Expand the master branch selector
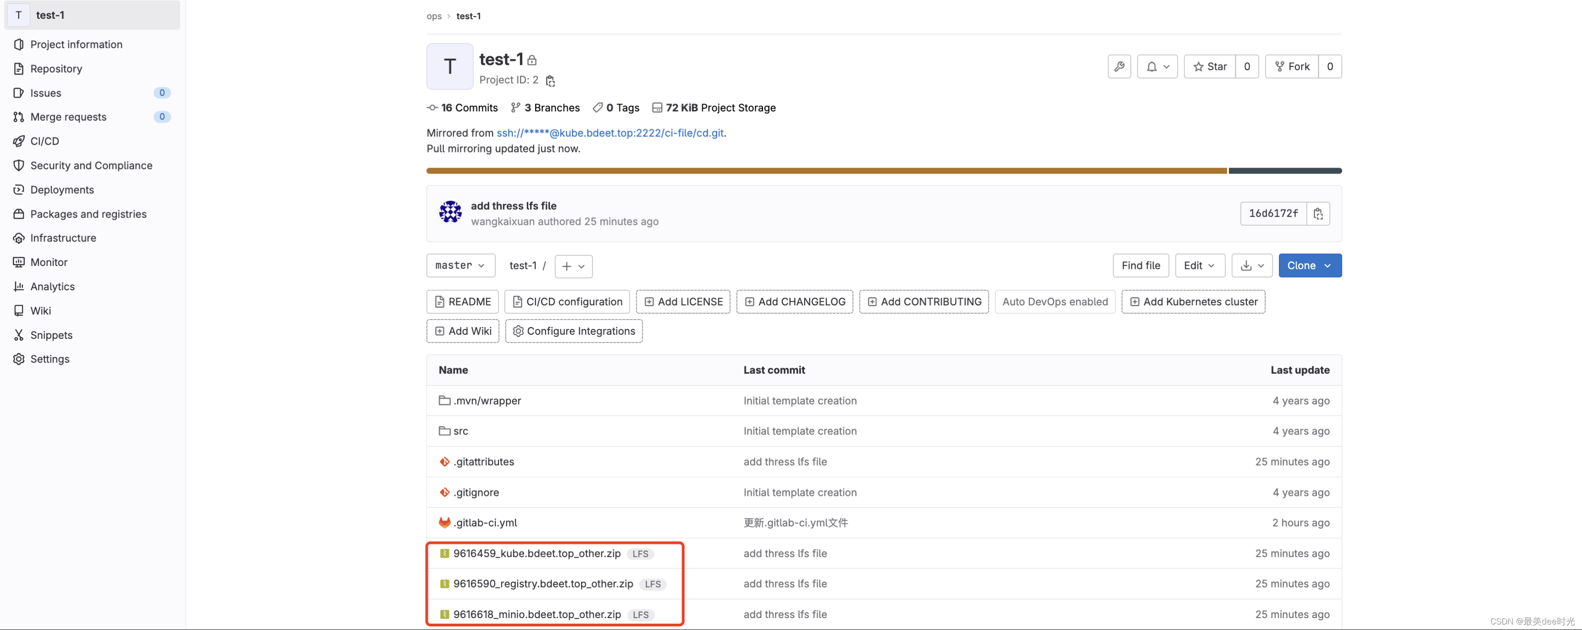The height and width of the screenshot is (630, 1582). [x=460, y=265]
